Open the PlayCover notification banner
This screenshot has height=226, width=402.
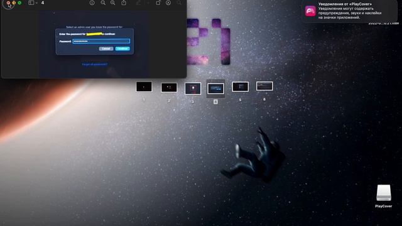click(x=350, y=11)
